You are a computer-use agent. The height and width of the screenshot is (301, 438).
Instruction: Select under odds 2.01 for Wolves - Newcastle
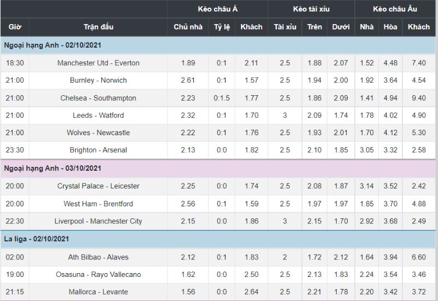[341, 132]
